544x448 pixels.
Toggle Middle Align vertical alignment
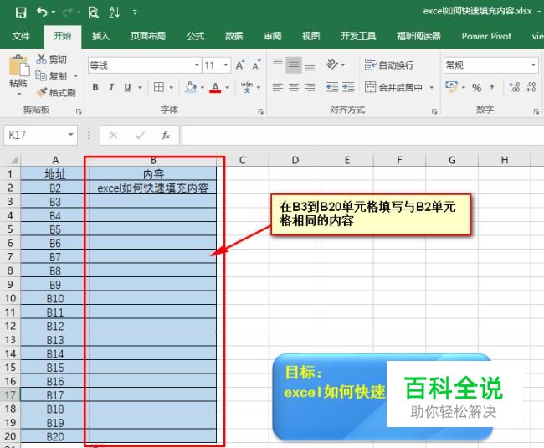[294, 64]
